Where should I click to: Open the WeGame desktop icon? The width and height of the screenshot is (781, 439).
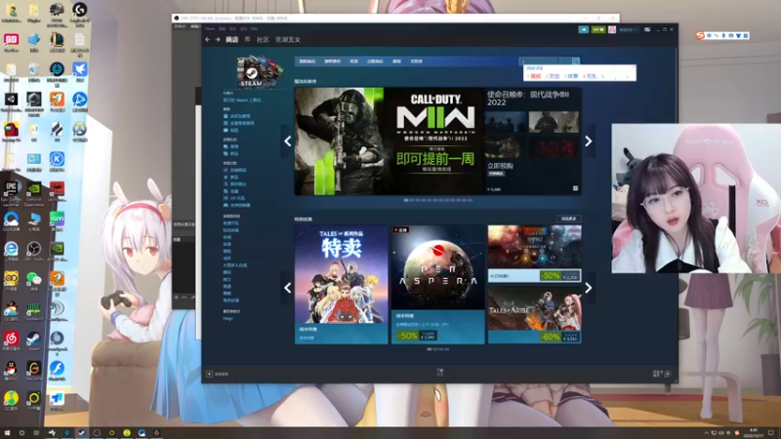point(34,371)
